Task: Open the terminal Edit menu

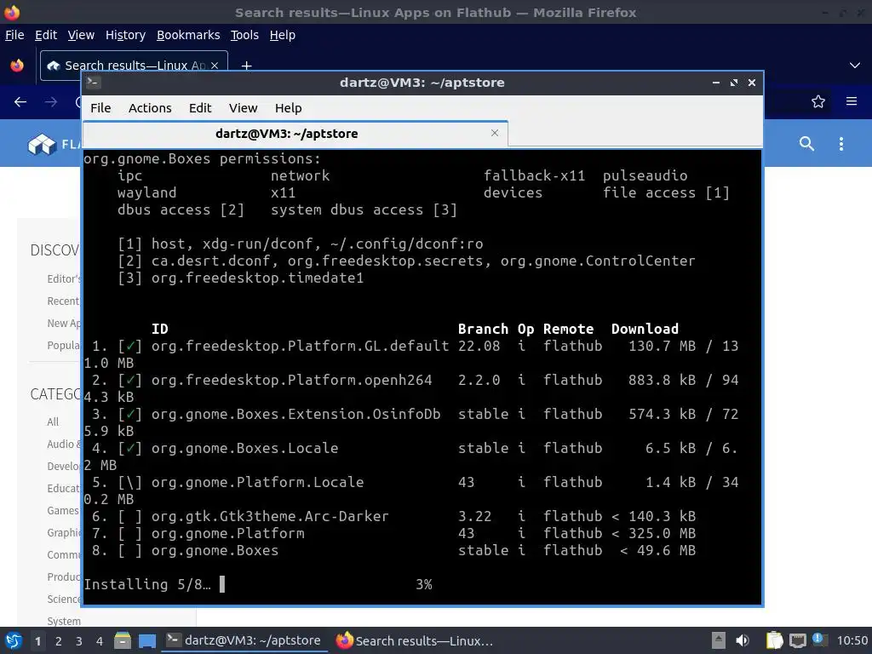Action: pos(199,108)
